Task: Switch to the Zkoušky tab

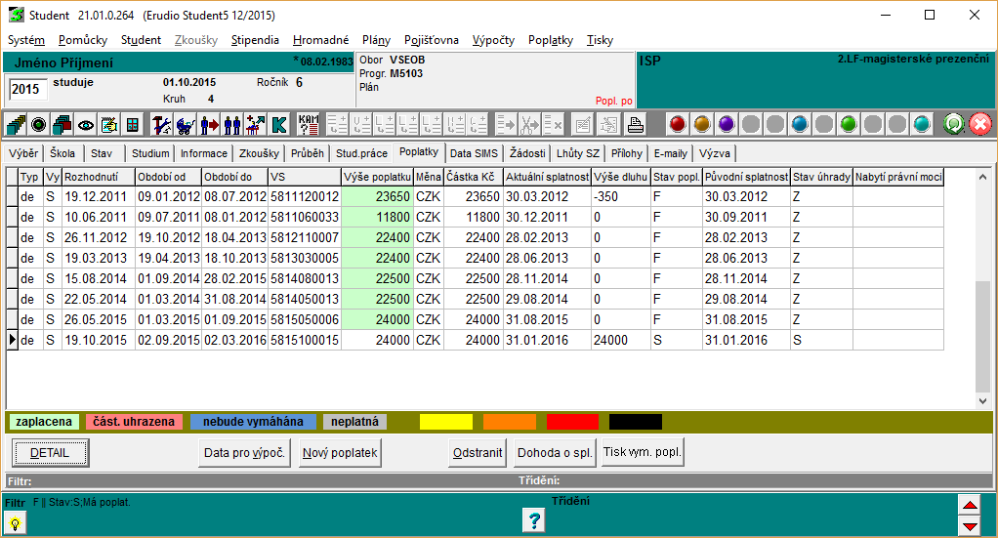Action: tap(259, 153)
